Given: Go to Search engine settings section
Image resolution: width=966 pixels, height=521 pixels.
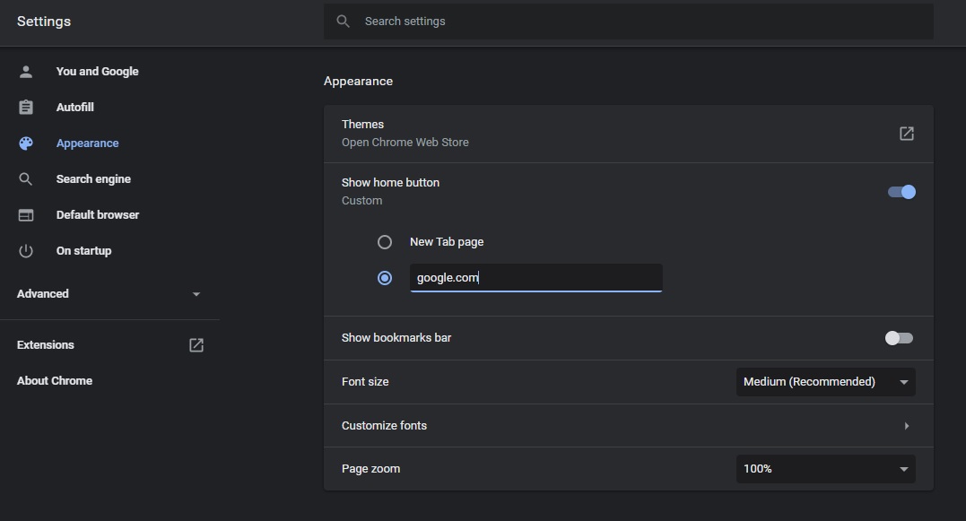Looking at the screenshot, I should pos(93,179).
